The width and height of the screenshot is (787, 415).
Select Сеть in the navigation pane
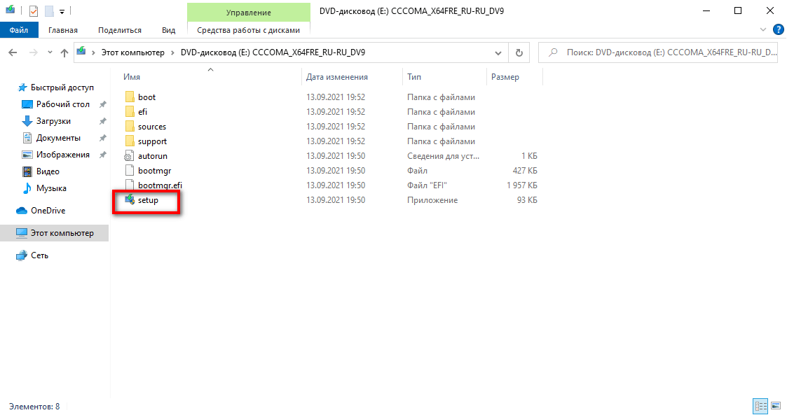[39, 255]
